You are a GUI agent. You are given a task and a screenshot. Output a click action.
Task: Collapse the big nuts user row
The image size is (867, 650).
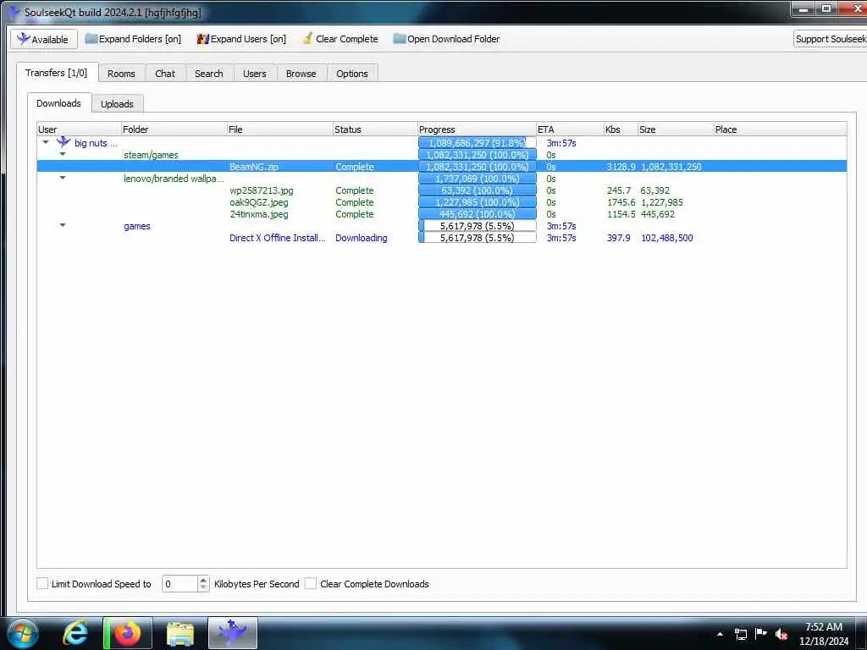(46, 142)
